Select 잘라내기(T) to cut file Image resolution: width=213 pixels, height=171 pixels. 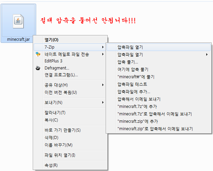pyautogui.click(x=70, y=113)
